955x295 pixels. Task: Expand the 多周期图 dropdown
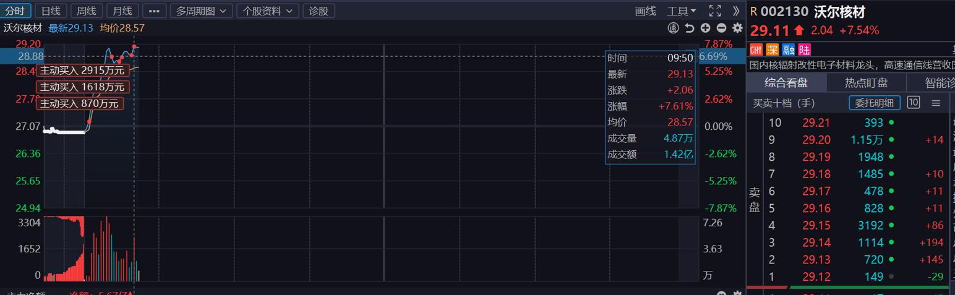(x=201, y=11)
